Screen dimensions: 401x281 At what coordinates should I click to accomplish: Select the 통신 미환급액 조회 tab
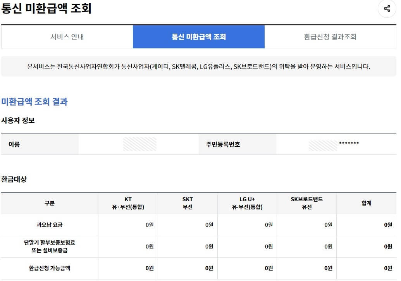pyautogui.click(x=199, y=36)
